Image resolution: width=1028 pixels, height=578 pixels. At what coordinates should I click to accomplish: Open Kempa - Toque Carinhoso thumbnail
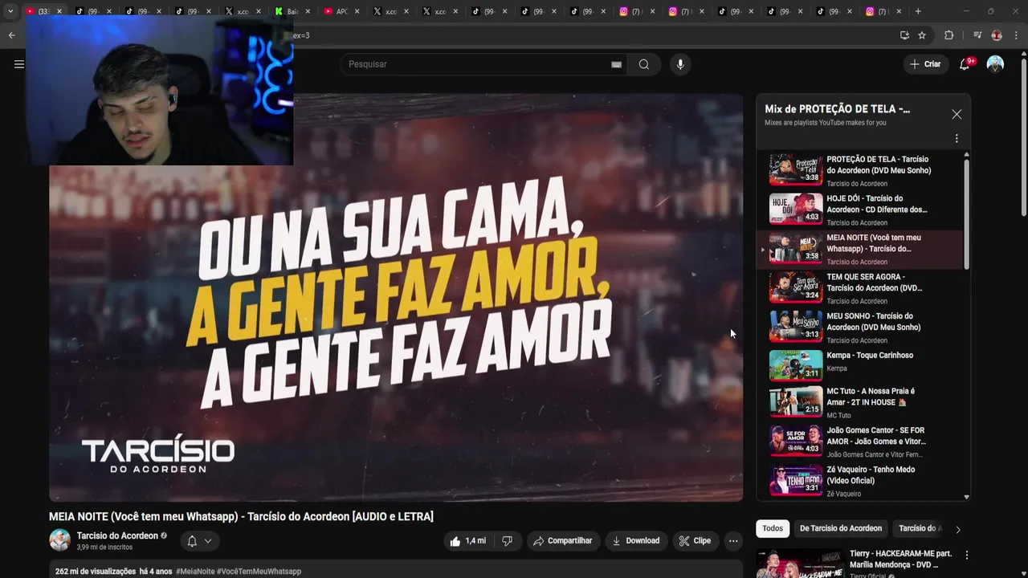[796, 365]
